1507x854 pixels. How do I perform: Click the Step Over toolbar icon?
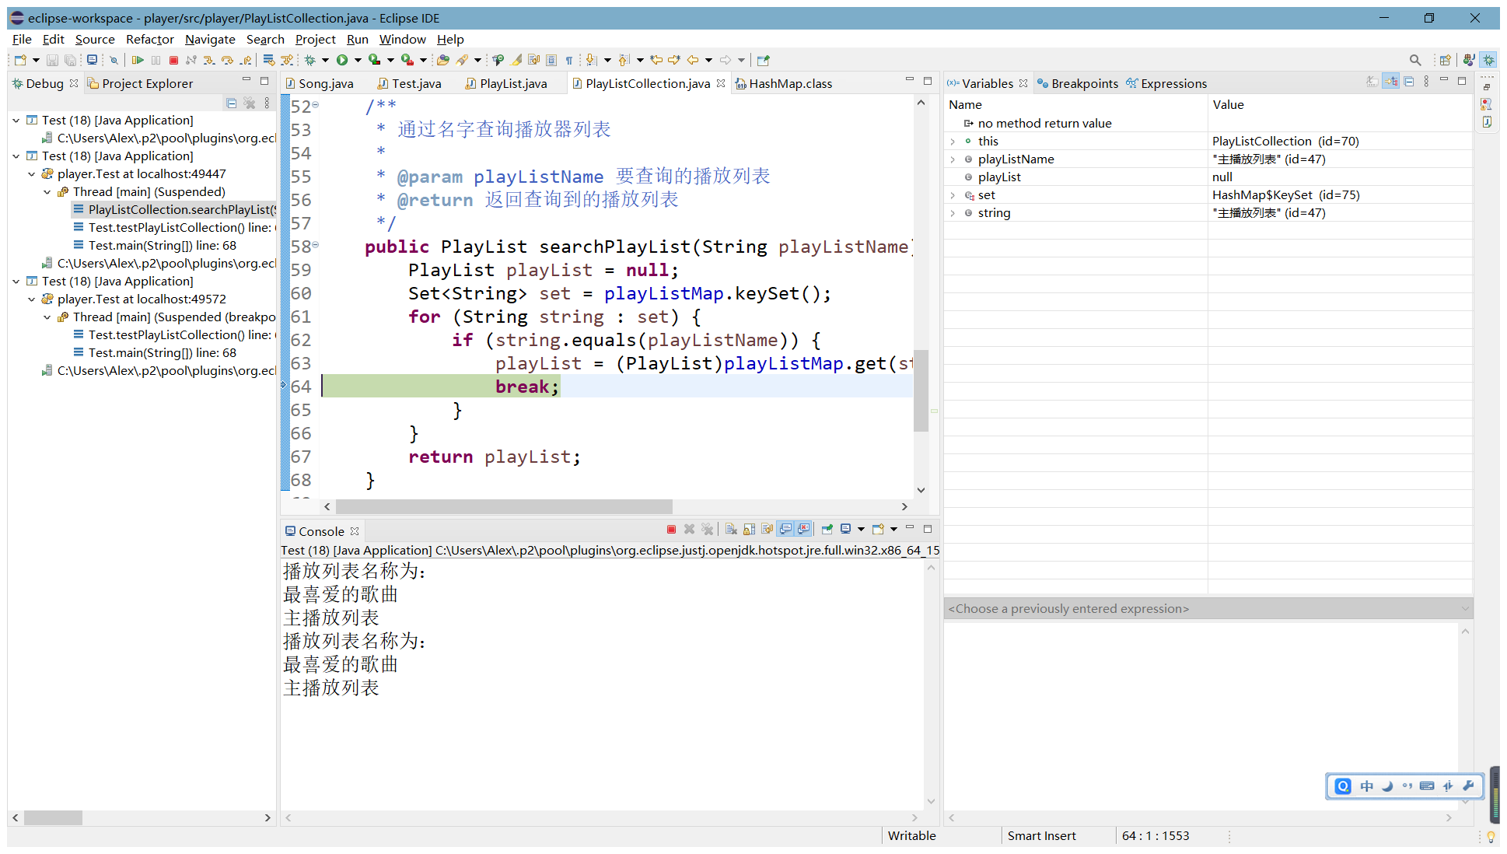tap(227, 60)
